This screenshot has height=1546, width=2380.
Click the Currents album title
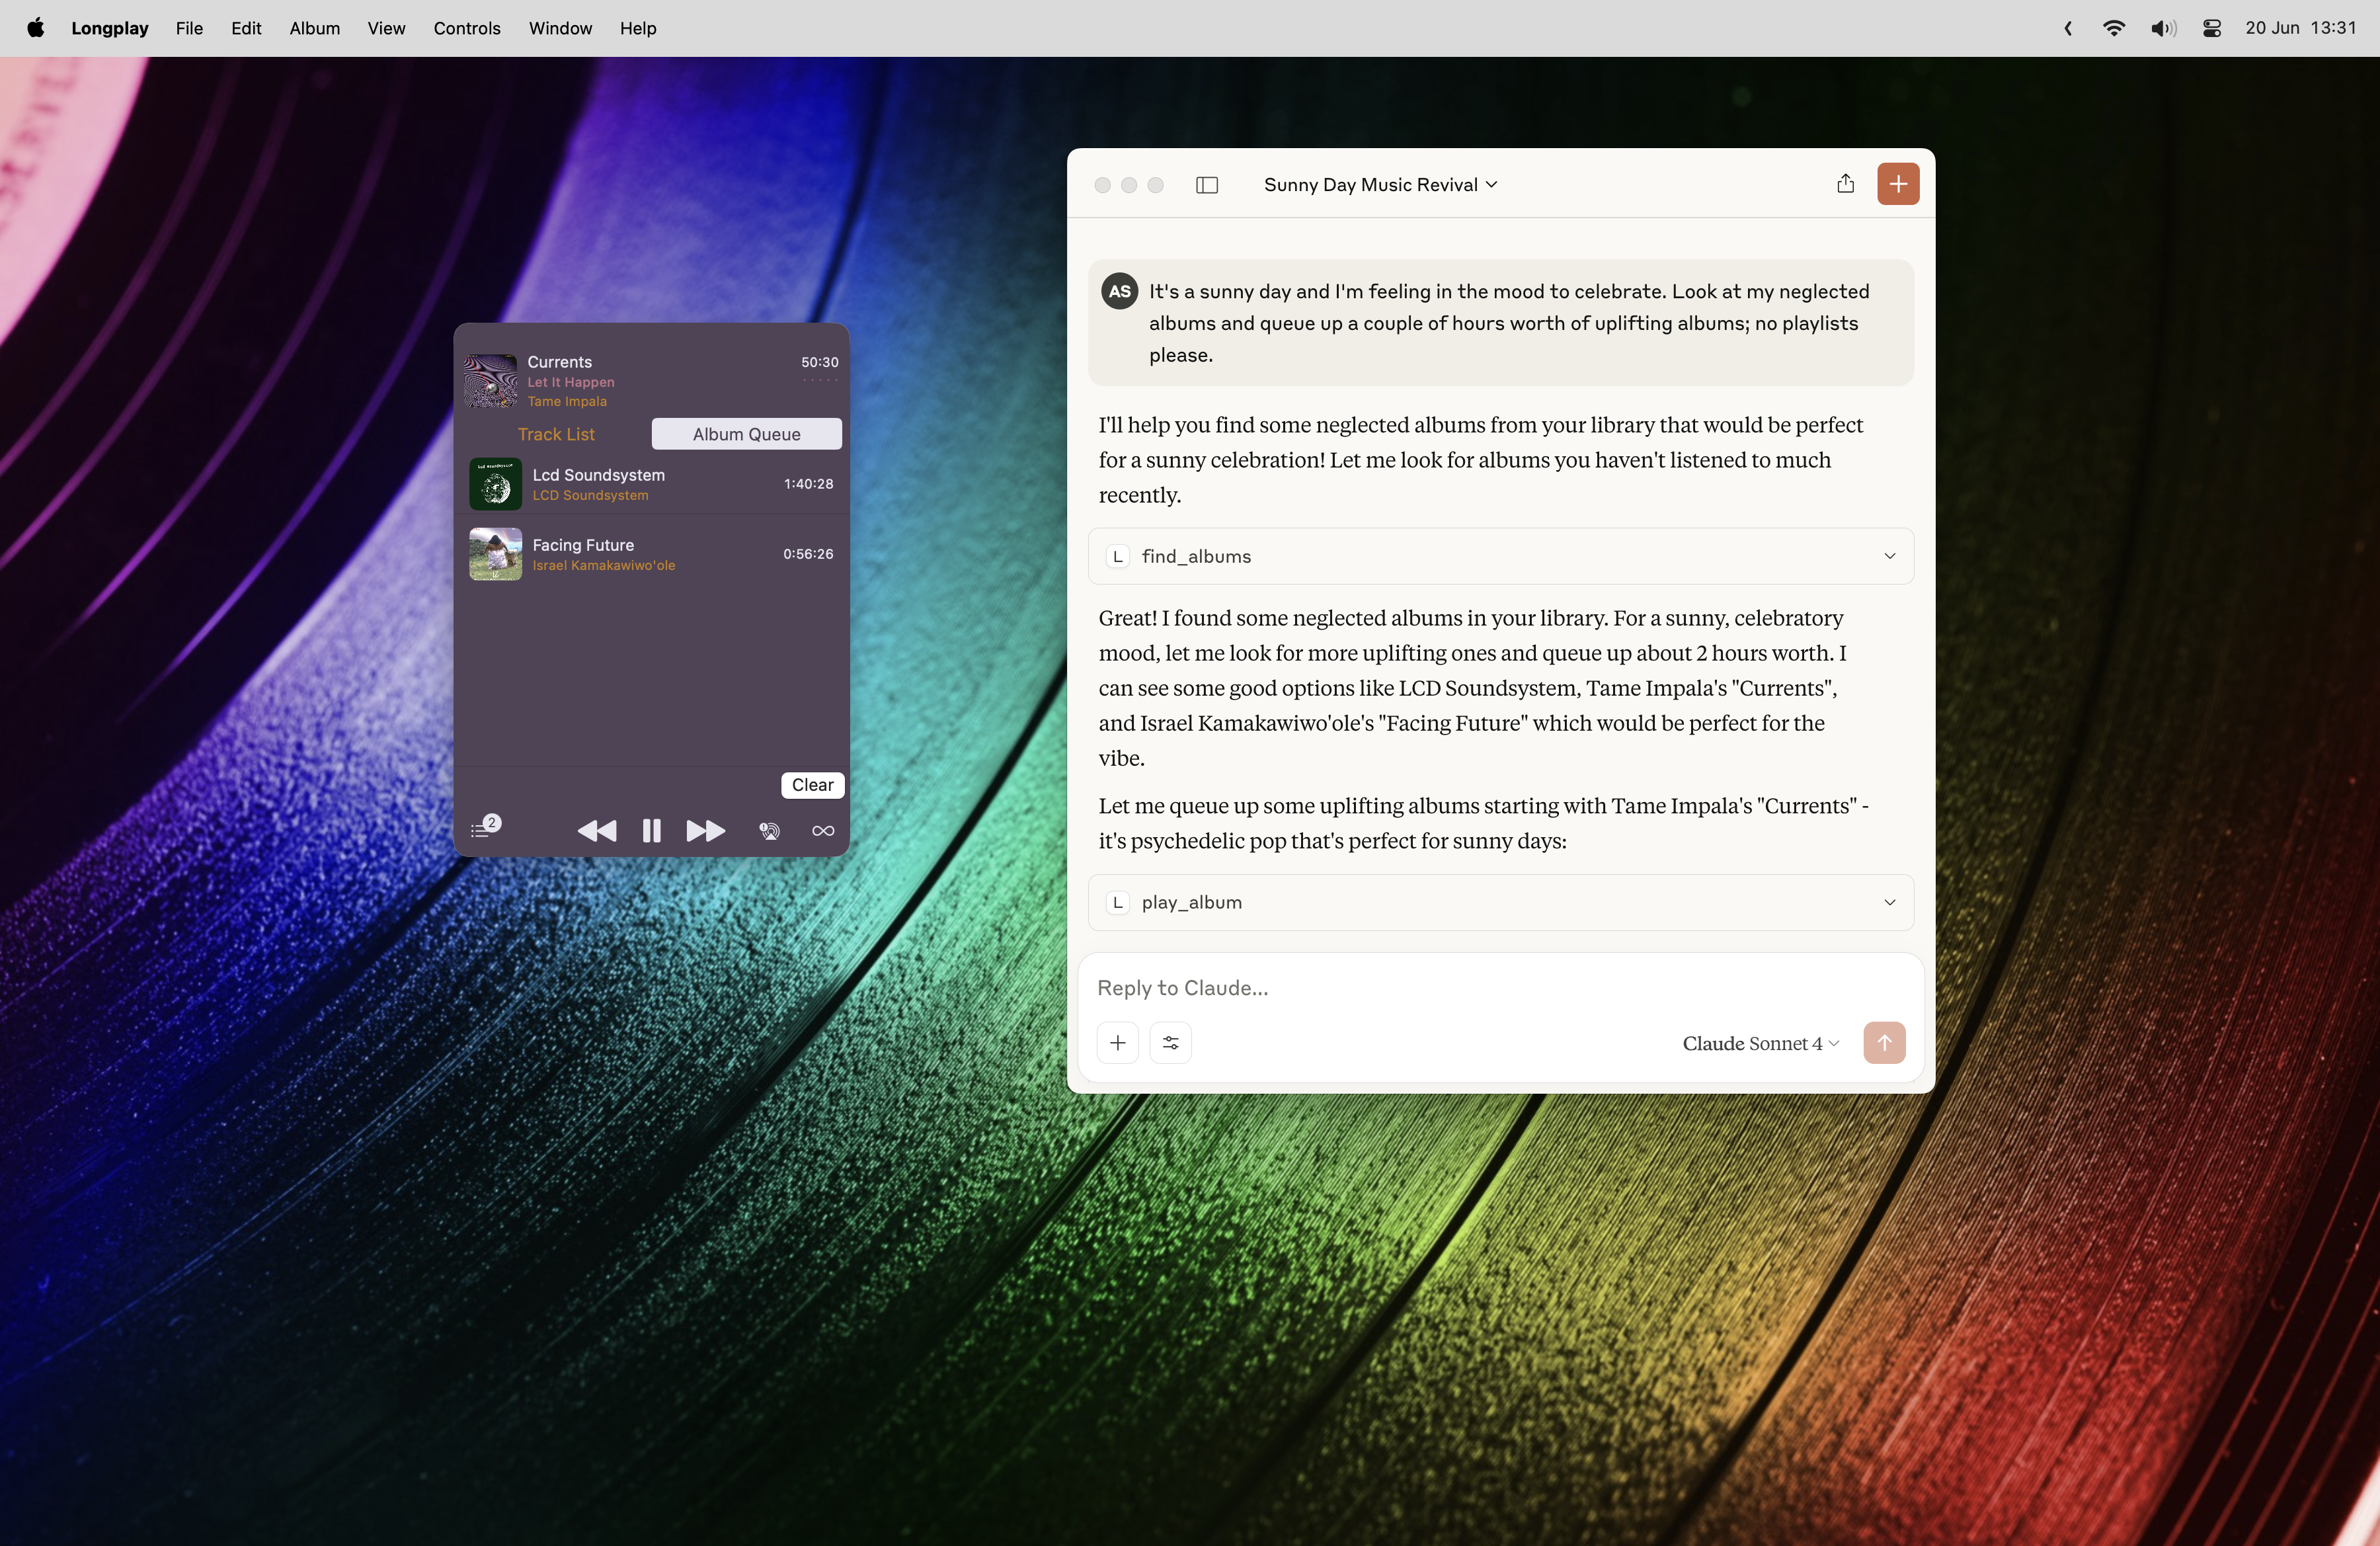tap(560, 362)
